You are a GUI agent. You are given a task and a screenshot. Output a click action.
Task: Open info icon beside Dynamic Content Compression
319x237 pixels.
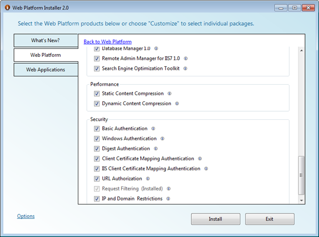(x=177, y=103)
